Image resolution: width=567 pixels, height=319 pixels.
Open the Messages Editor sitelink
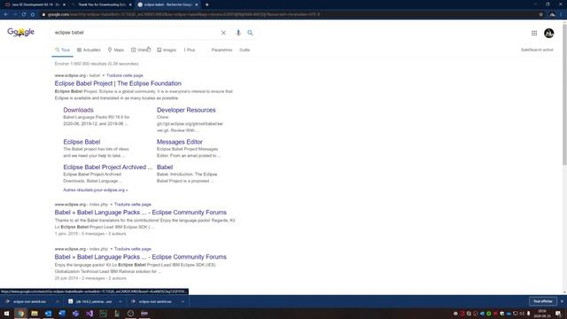[x=180, y=142]
